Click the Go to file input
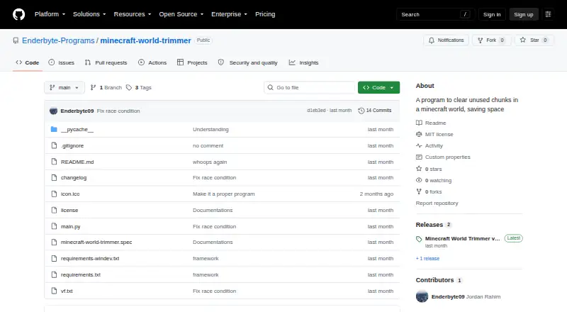Image resolution: width=567 pixels, height=312 pixels. pos(310,88)
